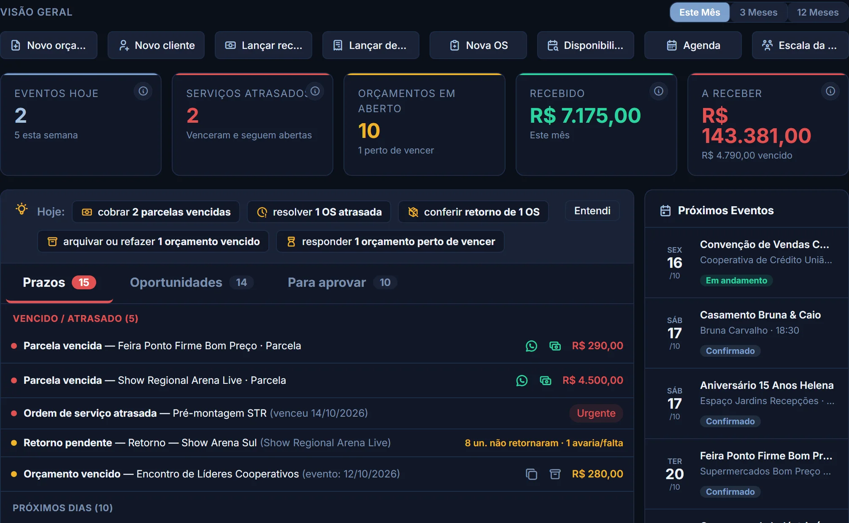Switch period to 12 Meses
Image resolution: width=849 pixels, height=523 pixels.
[x=817, y=12]
